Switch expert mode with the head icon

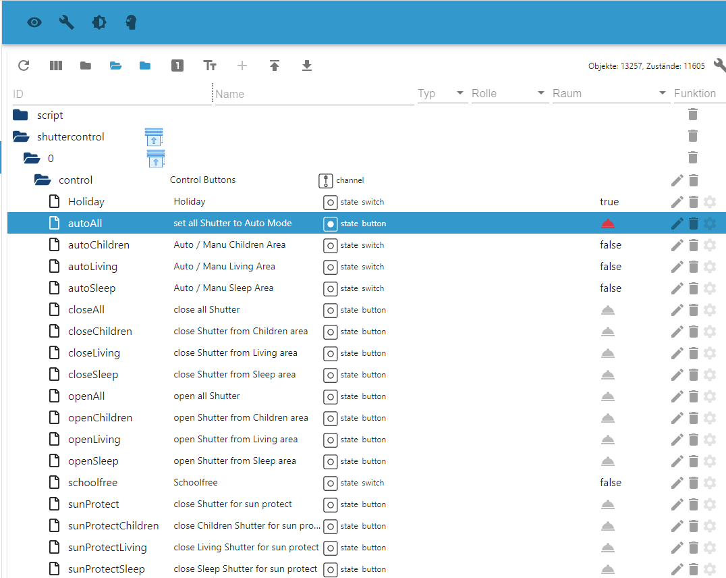pos(131,22)
